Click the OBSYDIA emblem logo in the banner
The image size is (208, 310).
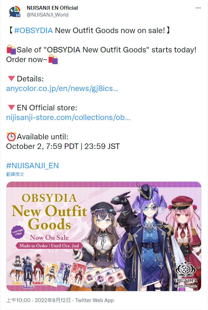186,274
